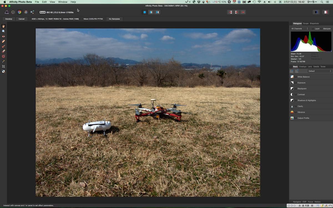Enable the Exposure adjustment checkbox
The height and width of the screenshot is (208, 333).
click(x=296, y=83)
